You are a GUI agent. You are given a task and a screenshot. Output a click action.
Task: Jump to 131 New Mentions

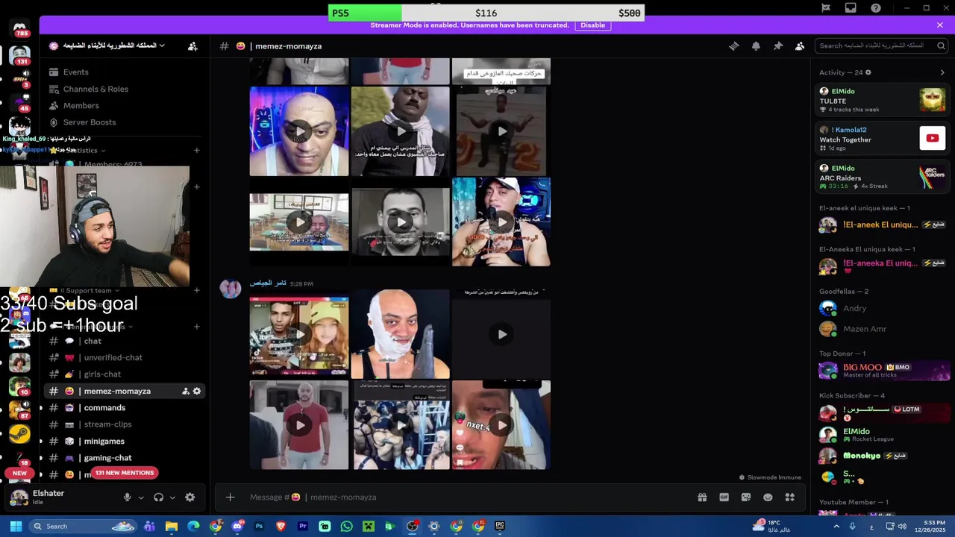click(x=124, y=473)
